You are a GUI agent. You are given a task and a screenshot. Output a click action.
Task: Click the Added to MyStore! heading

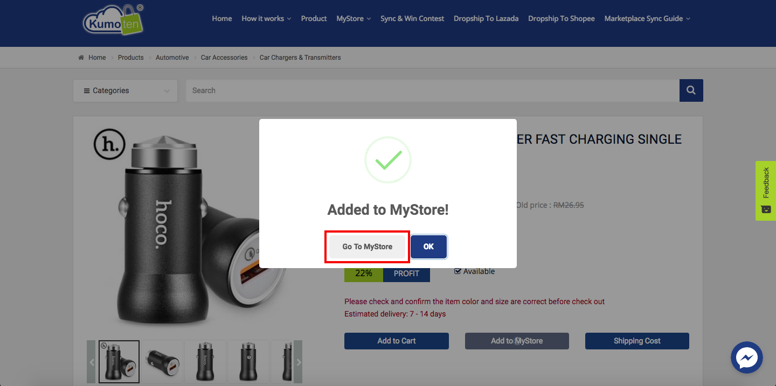click(388, 210)
